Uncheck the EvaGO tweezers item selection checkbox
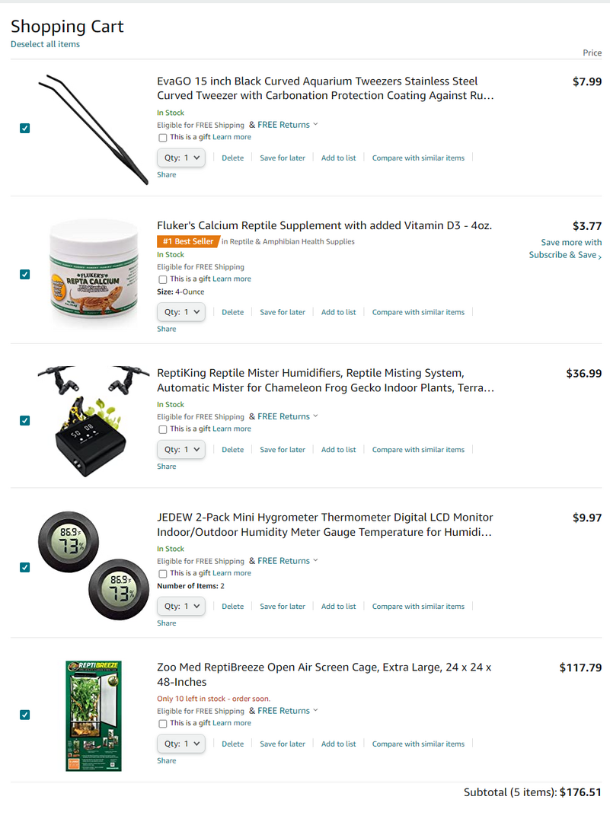This screenshot has height=822, width=610. point(24,129)
